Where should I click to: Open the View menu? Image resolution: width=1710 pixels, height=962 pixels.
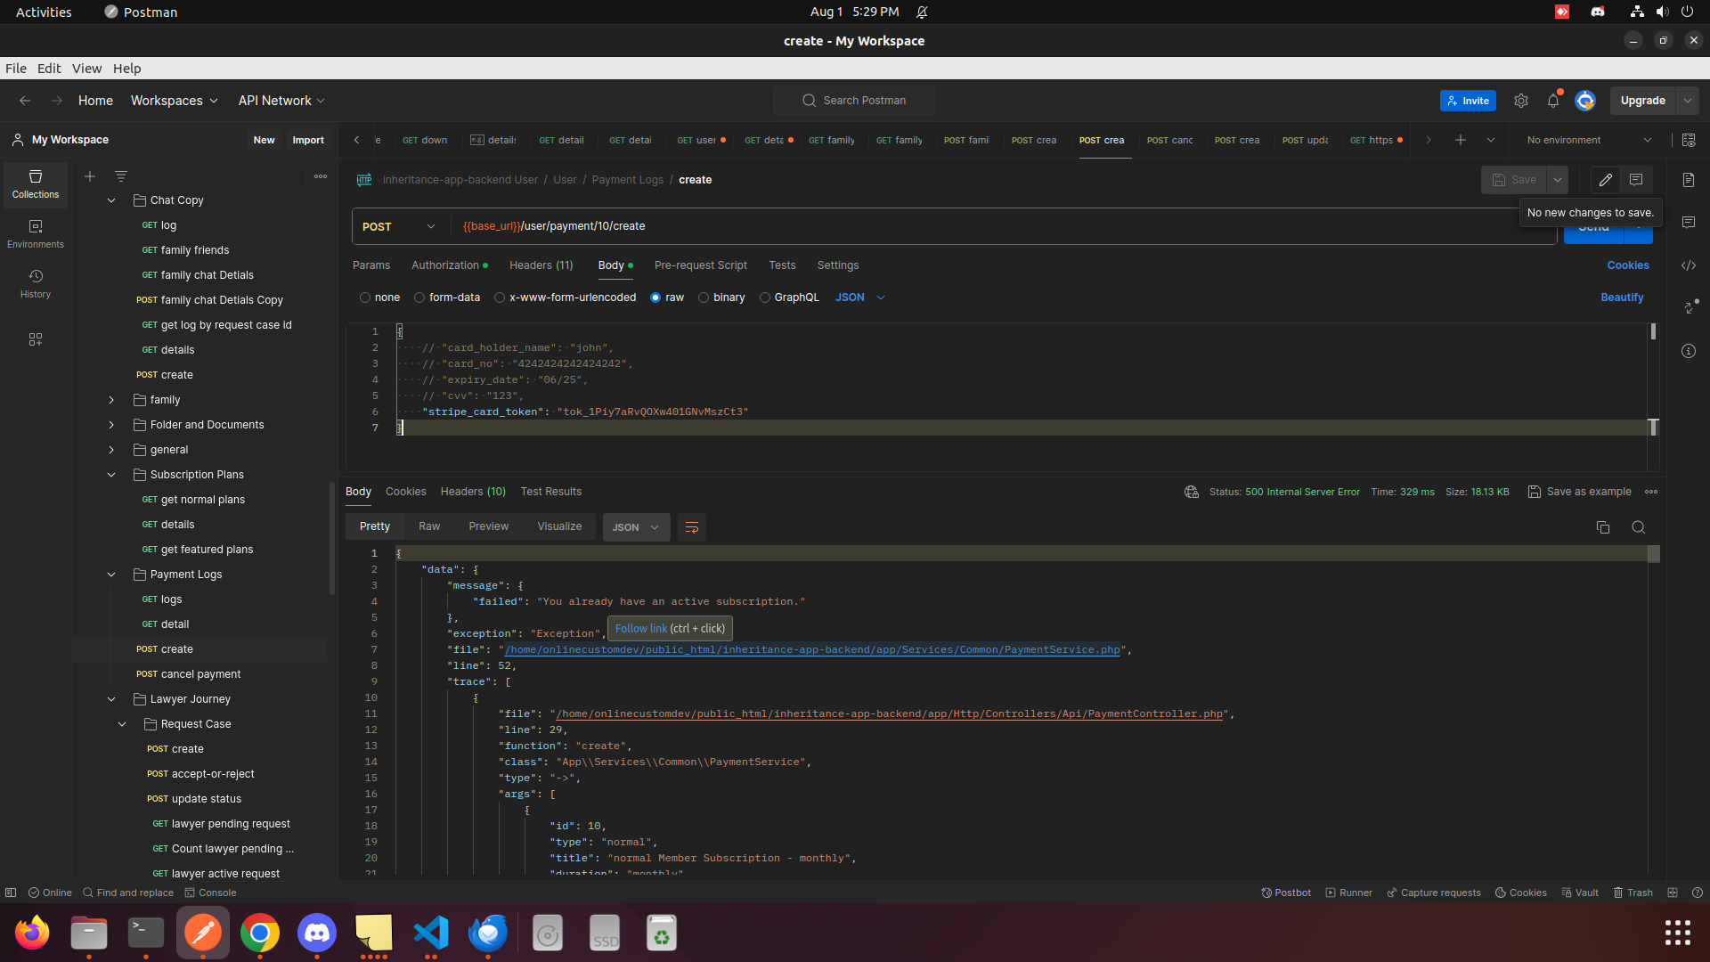click(86, 69)
